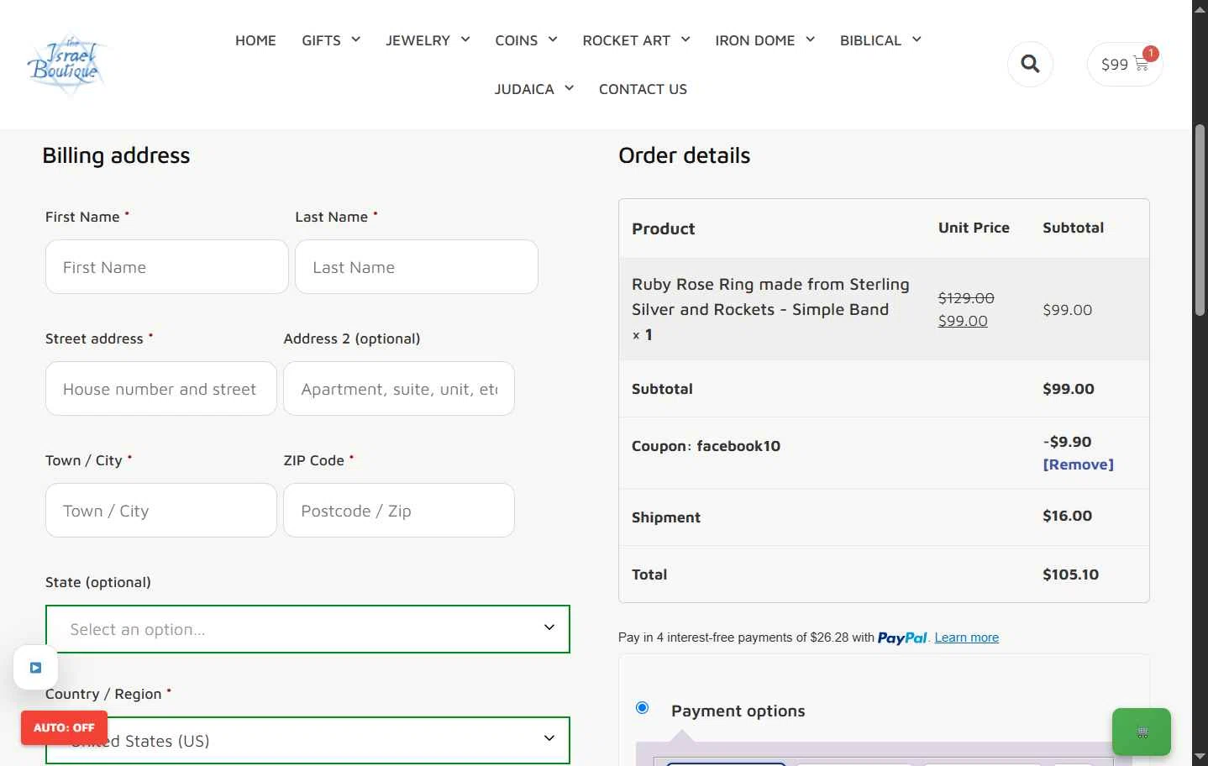Click the PayPal Learn more link

[x=966, y=637]
